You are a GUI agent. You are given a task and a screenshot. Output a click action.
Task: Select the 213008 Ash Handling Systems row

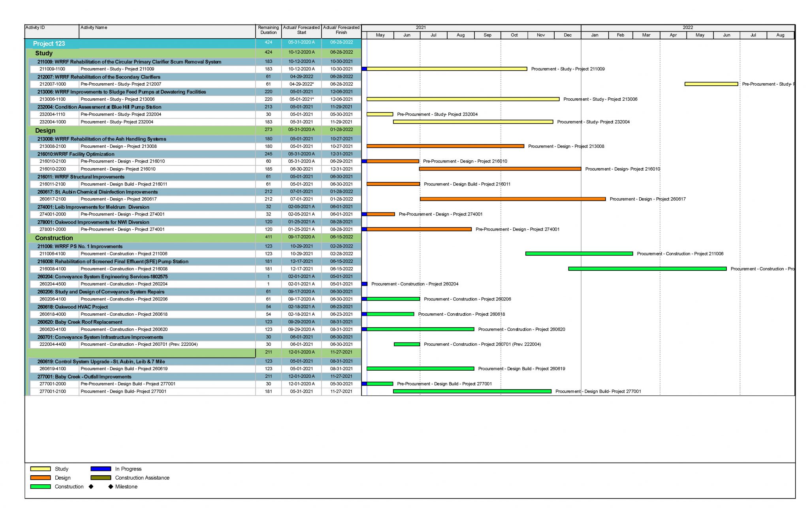coord(195,139)
